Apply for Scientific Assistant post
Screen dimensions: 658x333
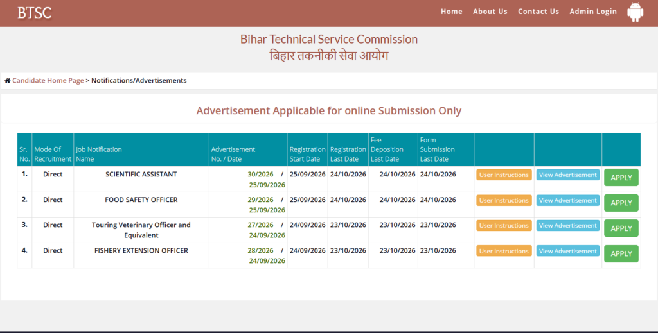click(x=621, y=178)
